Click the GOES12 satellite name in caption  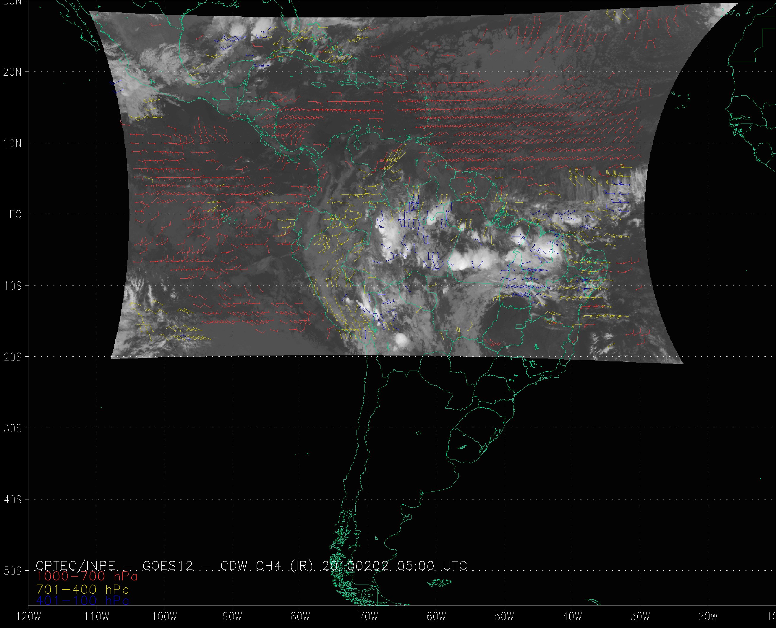[168, 565]
